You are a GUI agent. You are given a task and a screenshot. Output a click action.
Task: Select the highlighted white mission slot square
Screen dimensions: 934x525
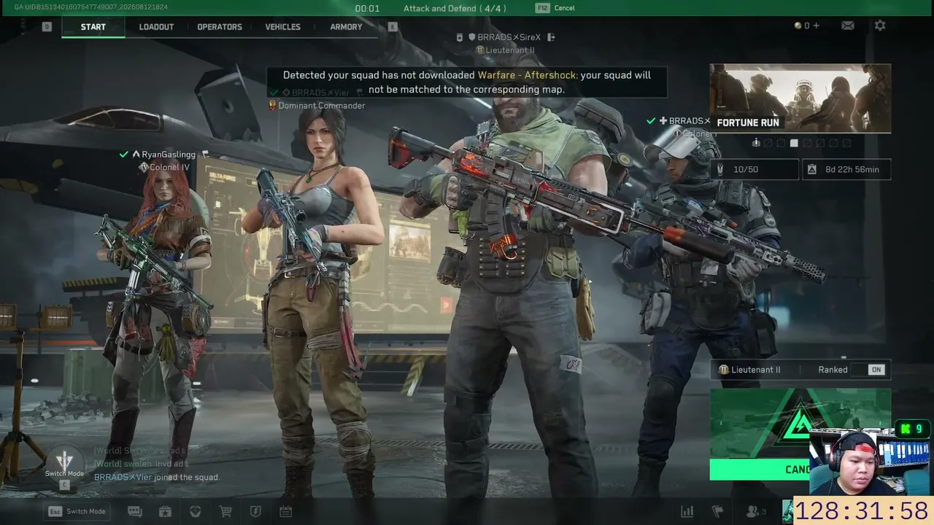[x=794, y=143]
